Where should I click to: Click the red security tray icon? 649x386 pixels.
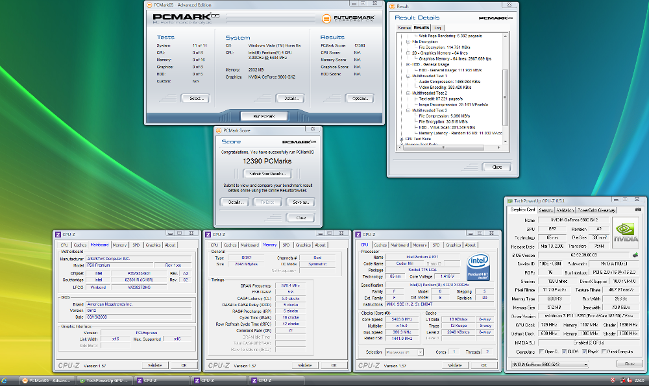(613, 381)
